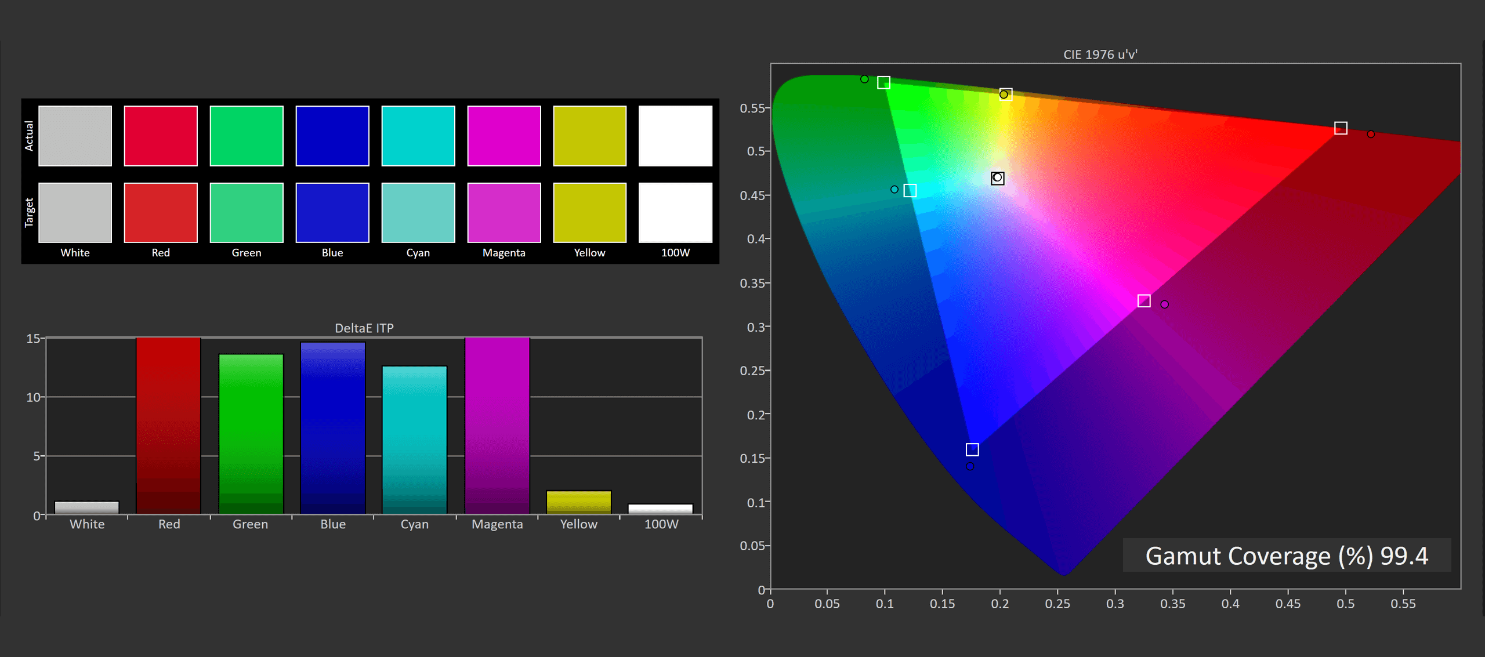The width and height of the screenshot is (1485, 657).
Task: Click the Actual Cyan swatch
Action: [418, 136]
